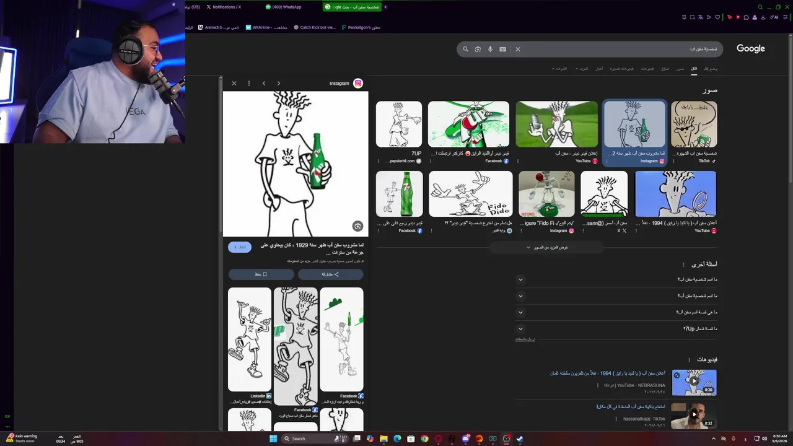The height and width of the screenshot is (446, 793).
Task: Open the RETRO Fido figure Instagram thumbnail
Action: coord(546,194)
